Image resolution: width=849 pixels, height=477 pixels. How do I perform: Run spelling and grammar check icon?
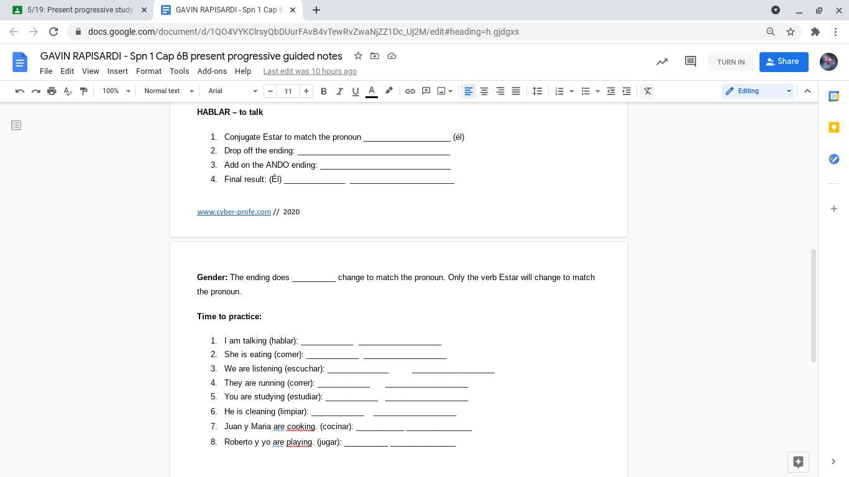click(x=68, y=91)
